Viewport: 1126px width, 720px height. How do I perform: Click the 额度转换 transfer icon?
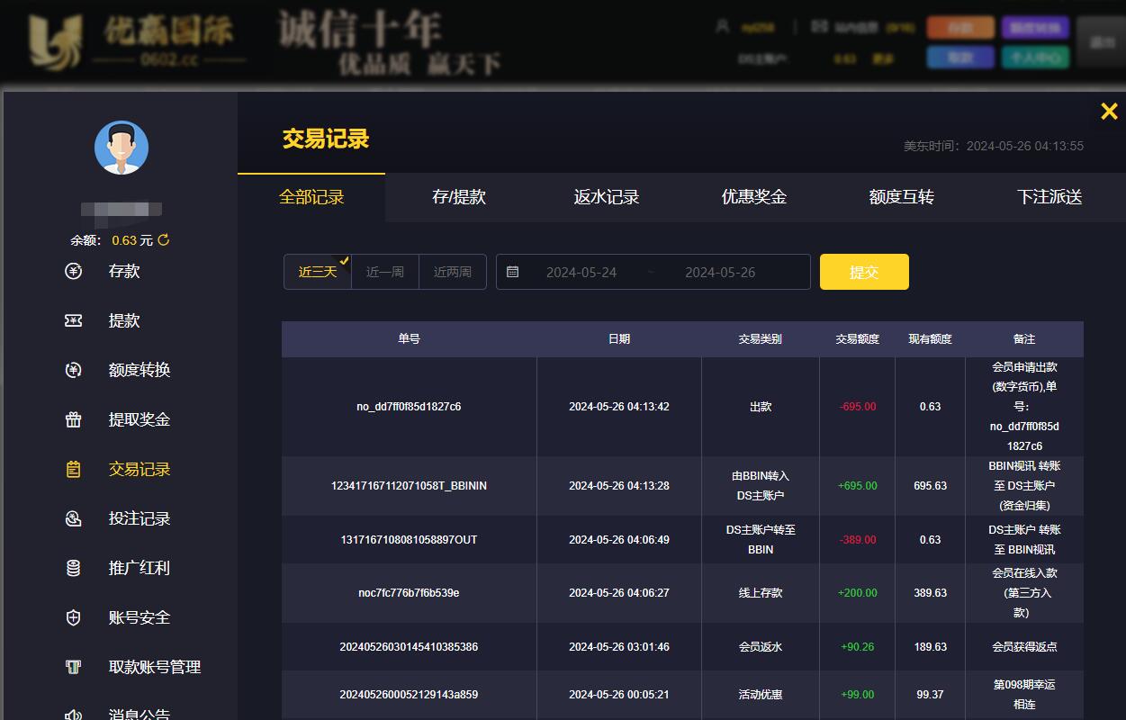click(x=74, y=370)
